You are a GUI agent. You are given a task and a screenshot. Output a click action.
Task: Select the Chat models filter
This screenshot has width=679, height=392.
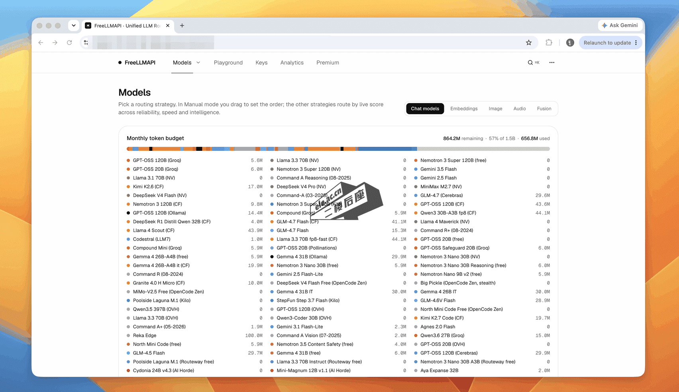pyautogui.click(x=425, y=109)
